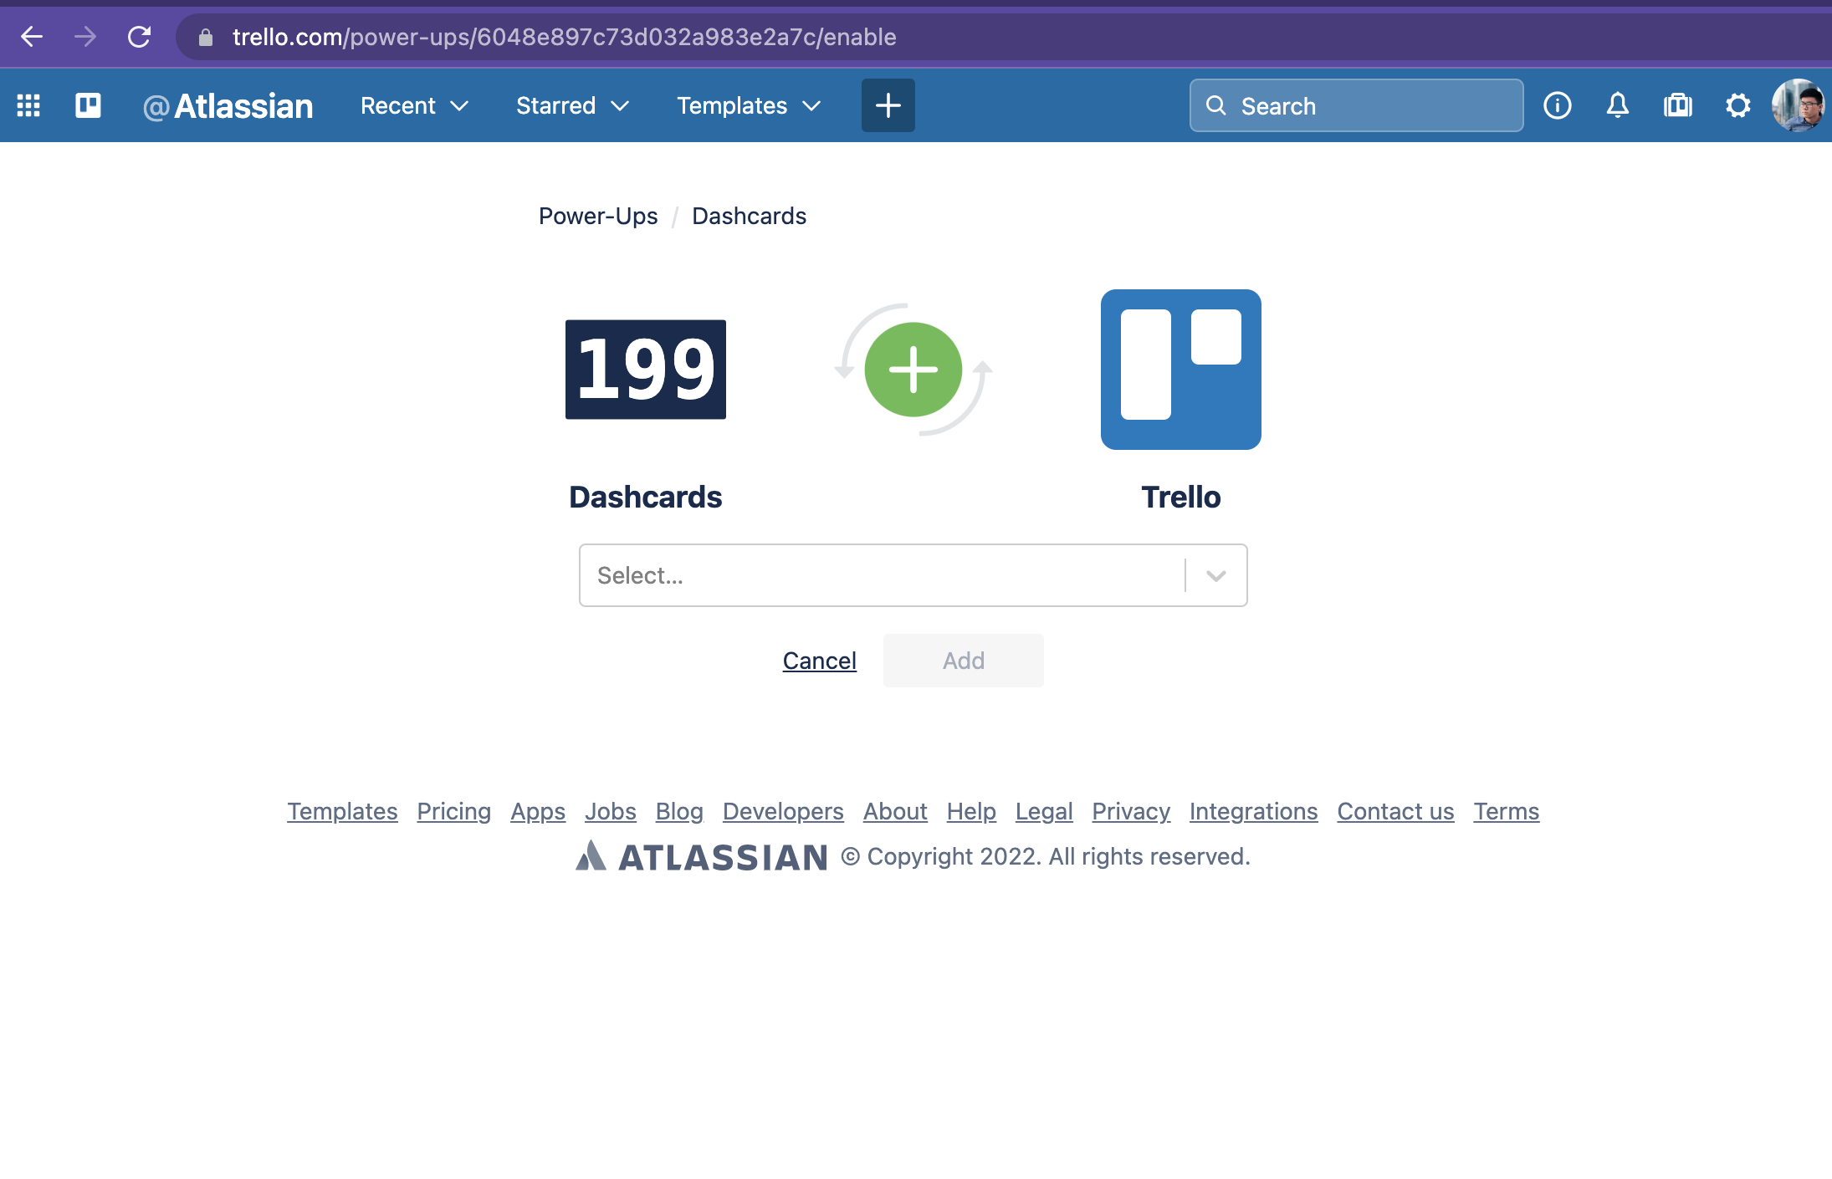Open notifications bell
The image size is (1832, 1179).
pos(1618,105)
